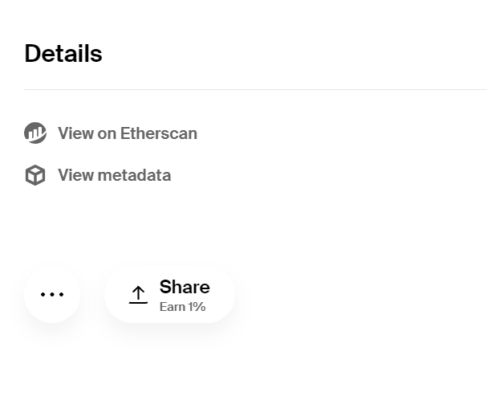
Task: Click the horizontal divider below Details
Action: point(255,89)
